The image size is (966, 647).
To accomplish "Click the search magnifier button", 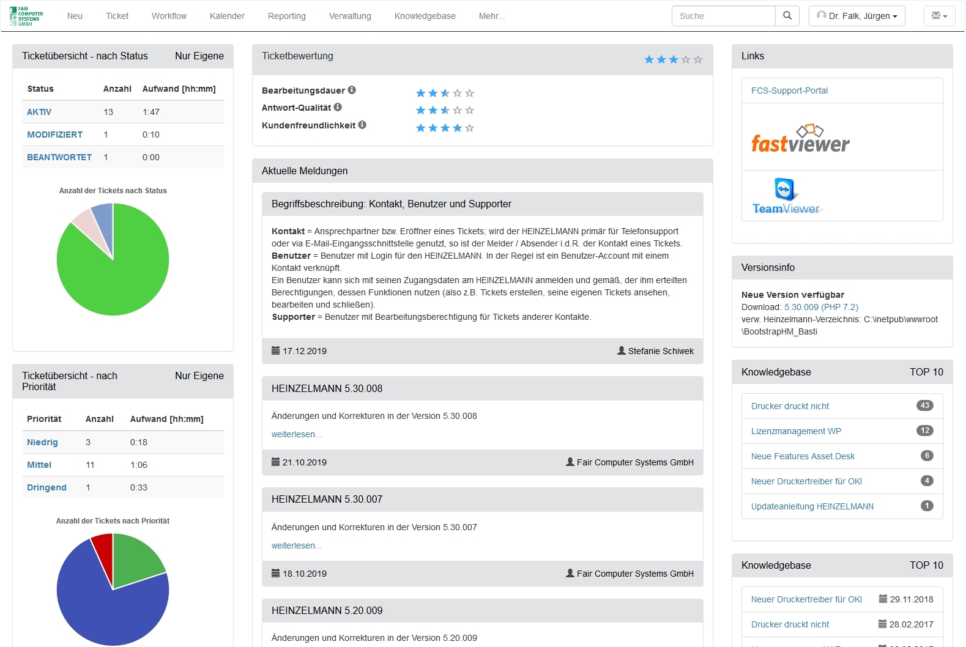I will [787, 16].
